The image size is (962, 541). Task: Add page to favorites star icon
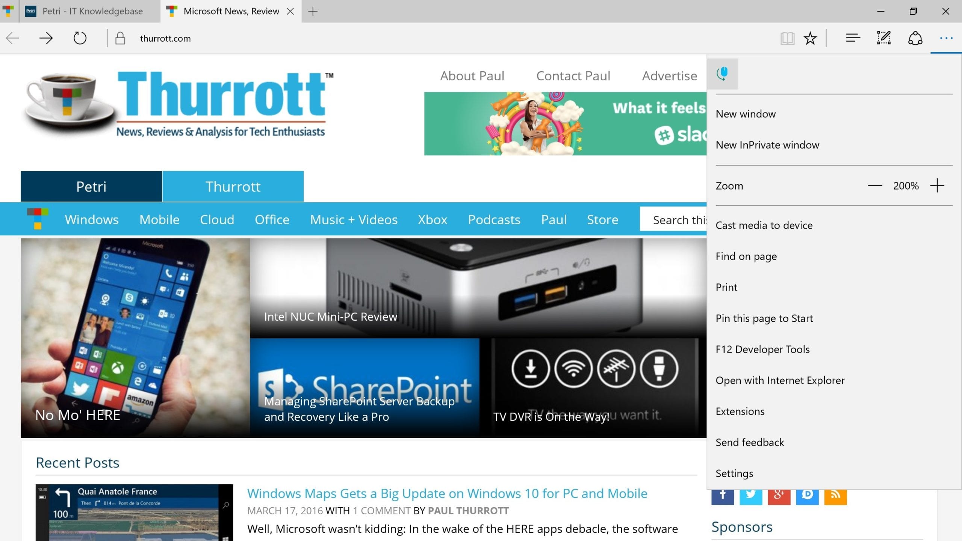pyautogui.click(x=810, y=38)
